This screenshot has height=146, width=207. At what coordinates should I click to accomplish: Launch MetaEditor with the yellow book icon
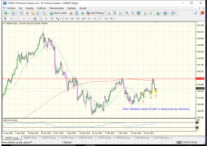71,13
